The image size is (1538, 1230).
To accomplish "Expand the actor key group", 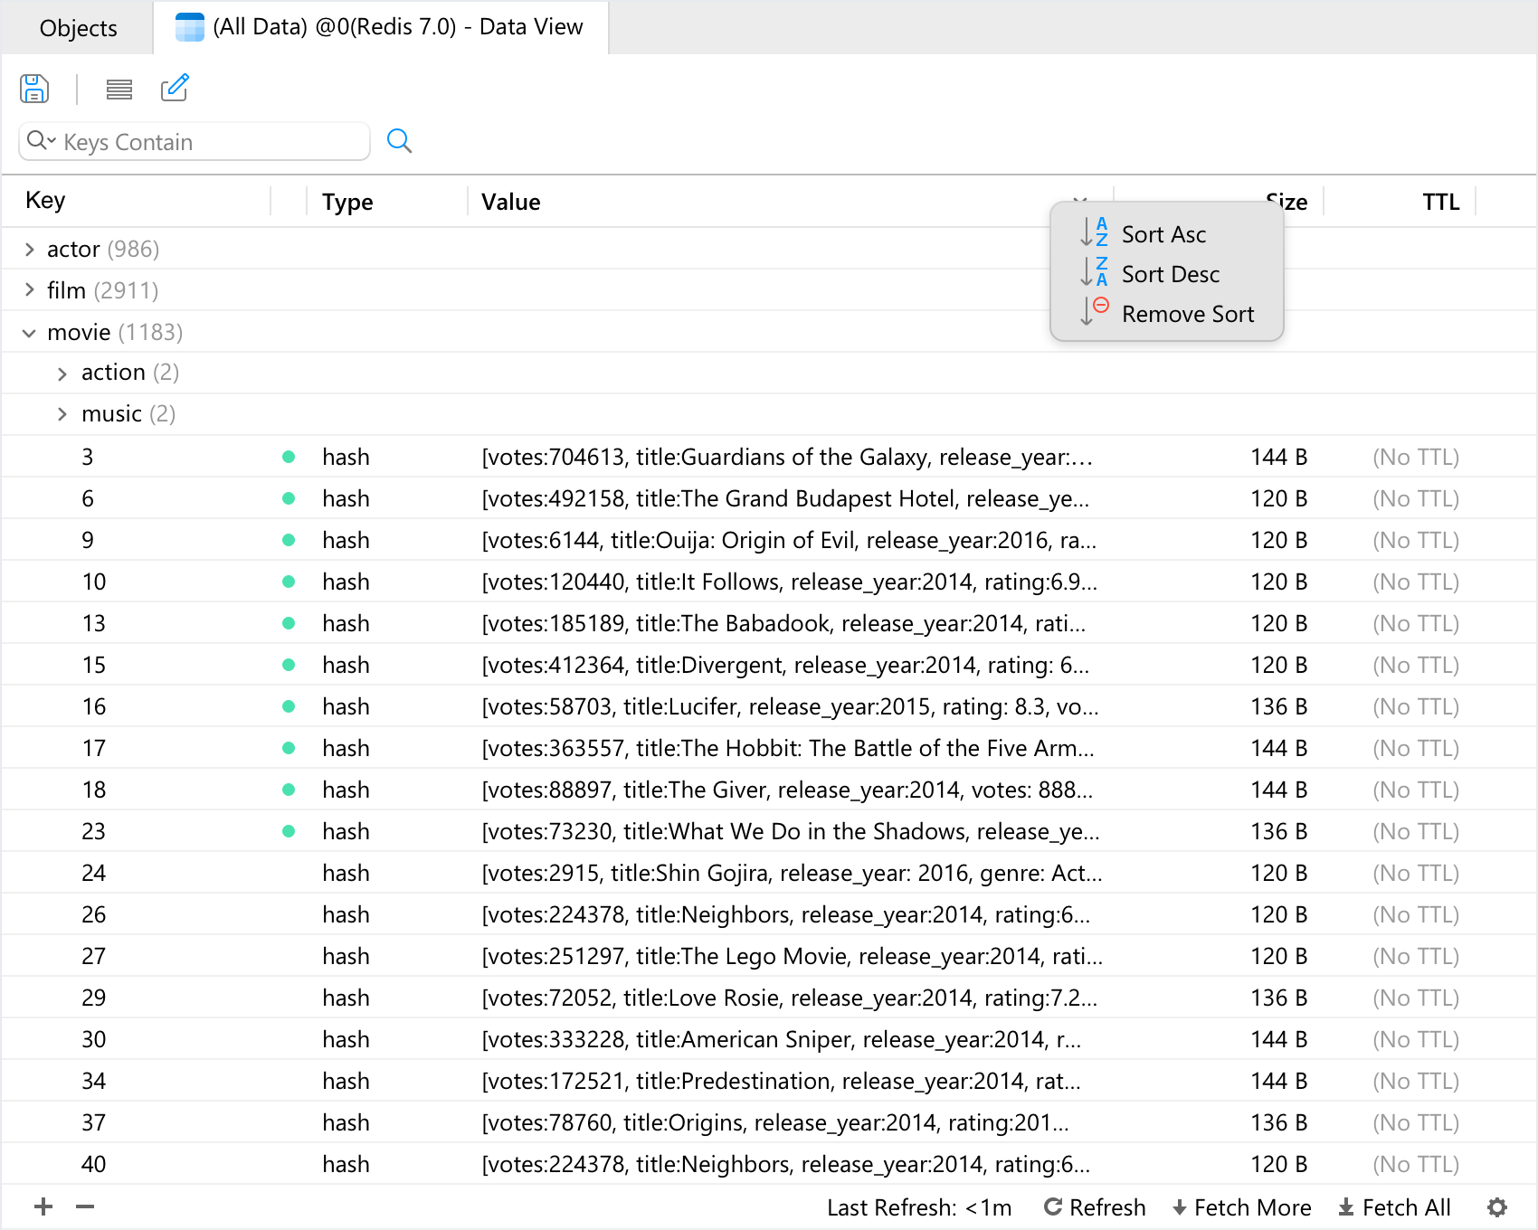I will [30, 249].
